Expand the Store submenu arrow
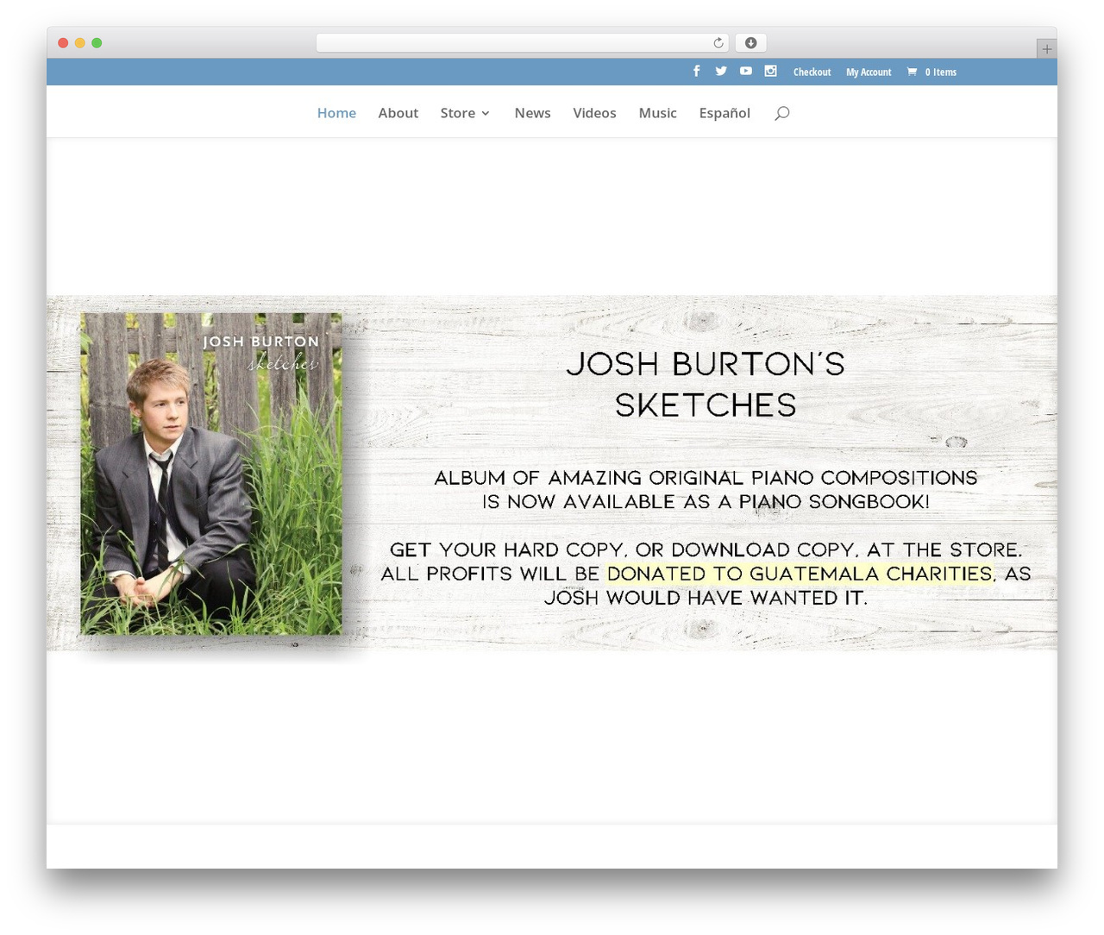1104x935 pixels. coord(486,113)
